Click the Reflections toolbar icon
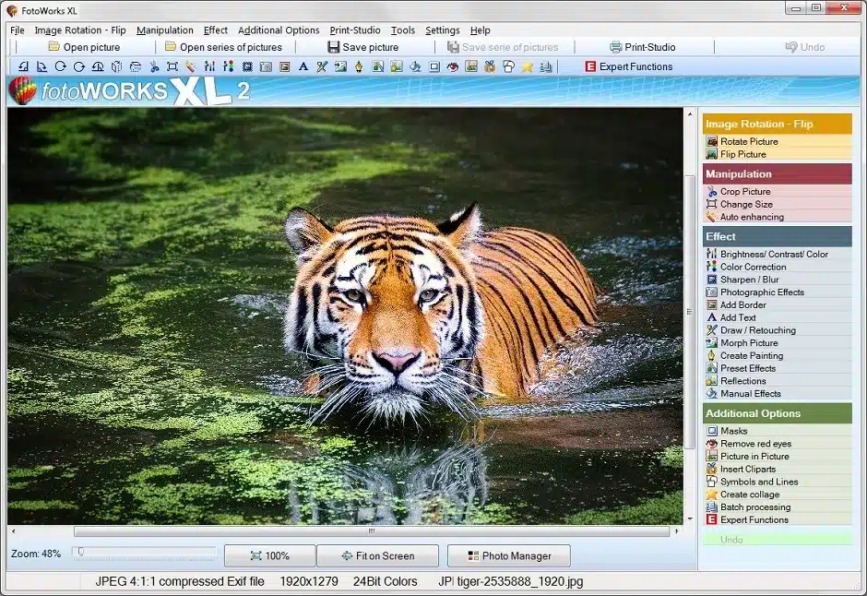 (397, 67)
